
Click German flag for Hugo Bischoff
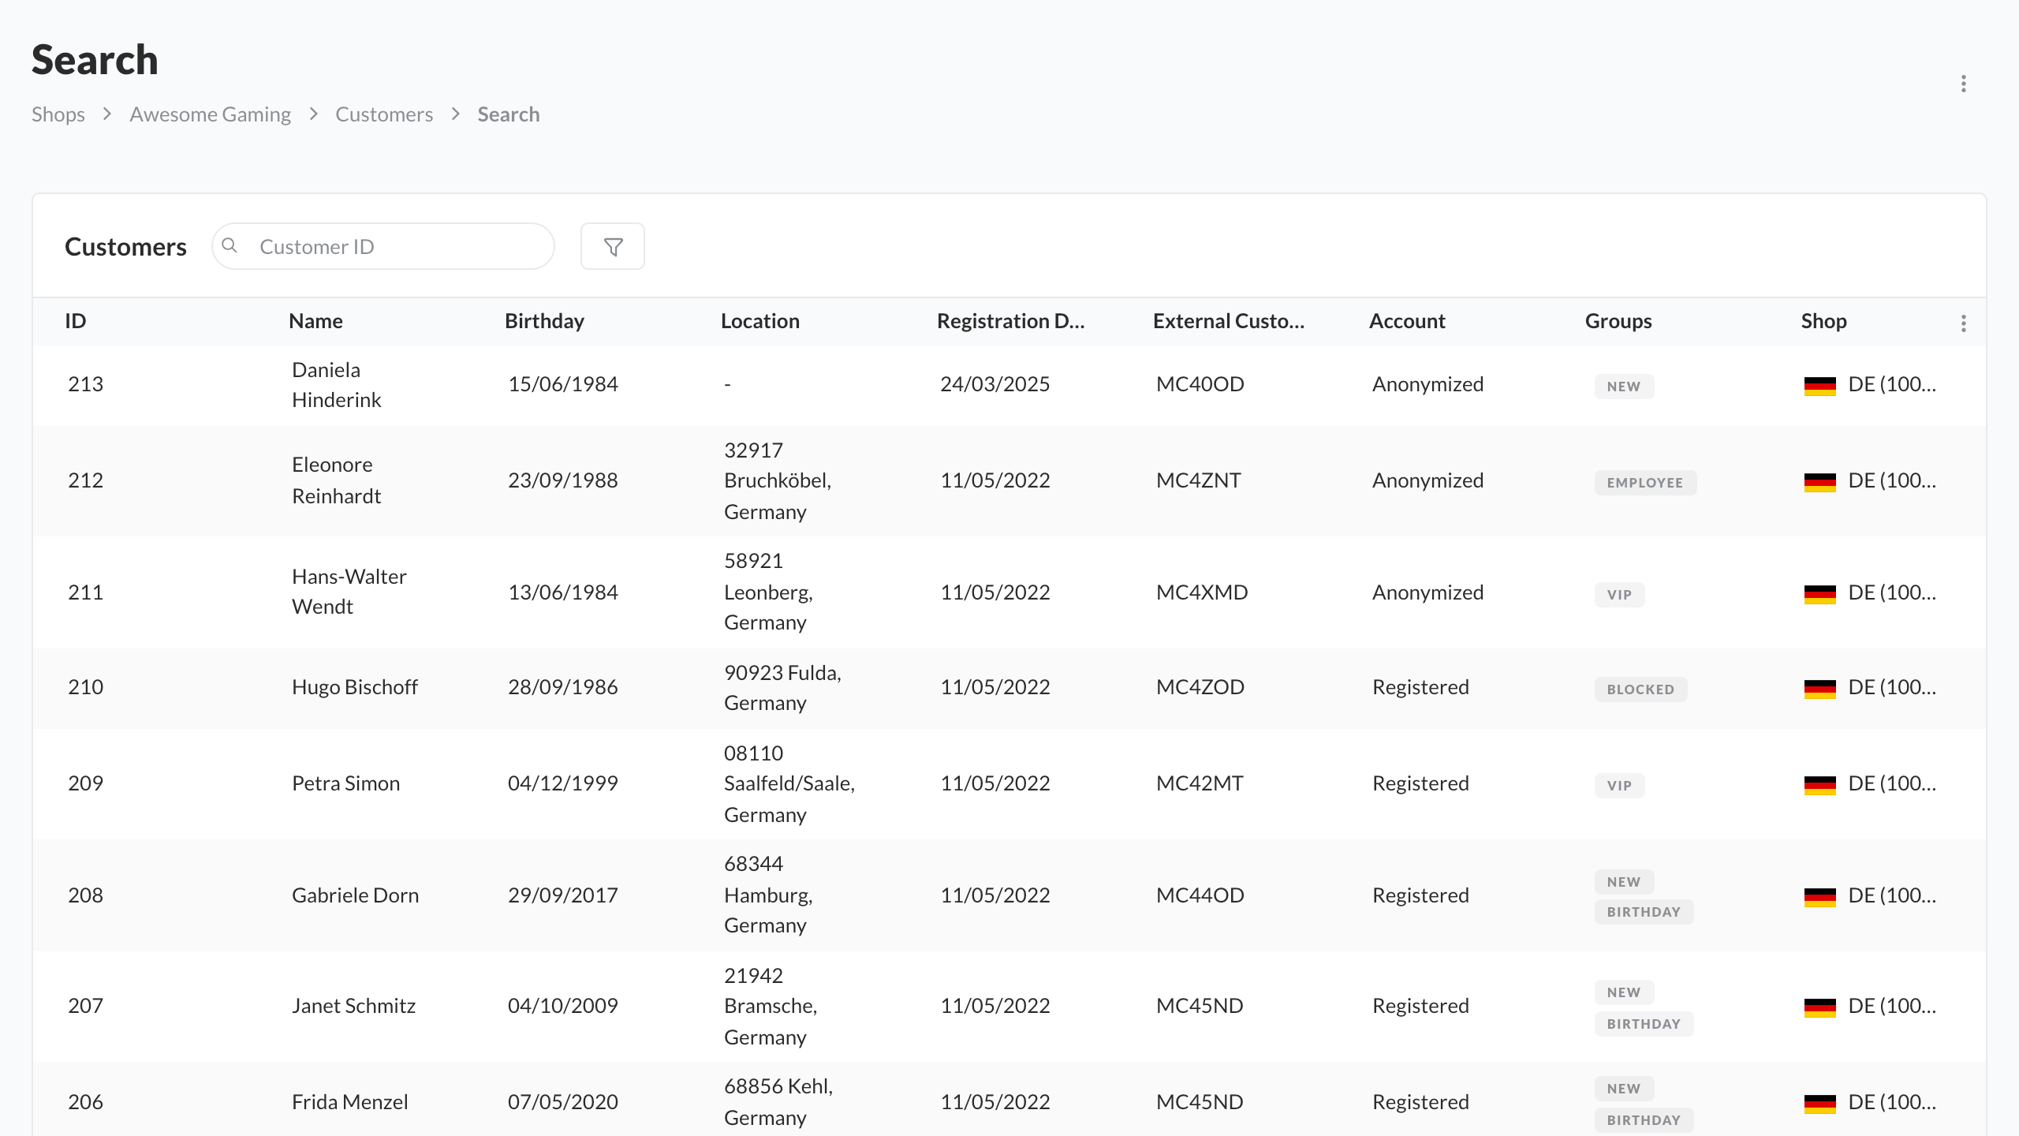[1819, 689]
